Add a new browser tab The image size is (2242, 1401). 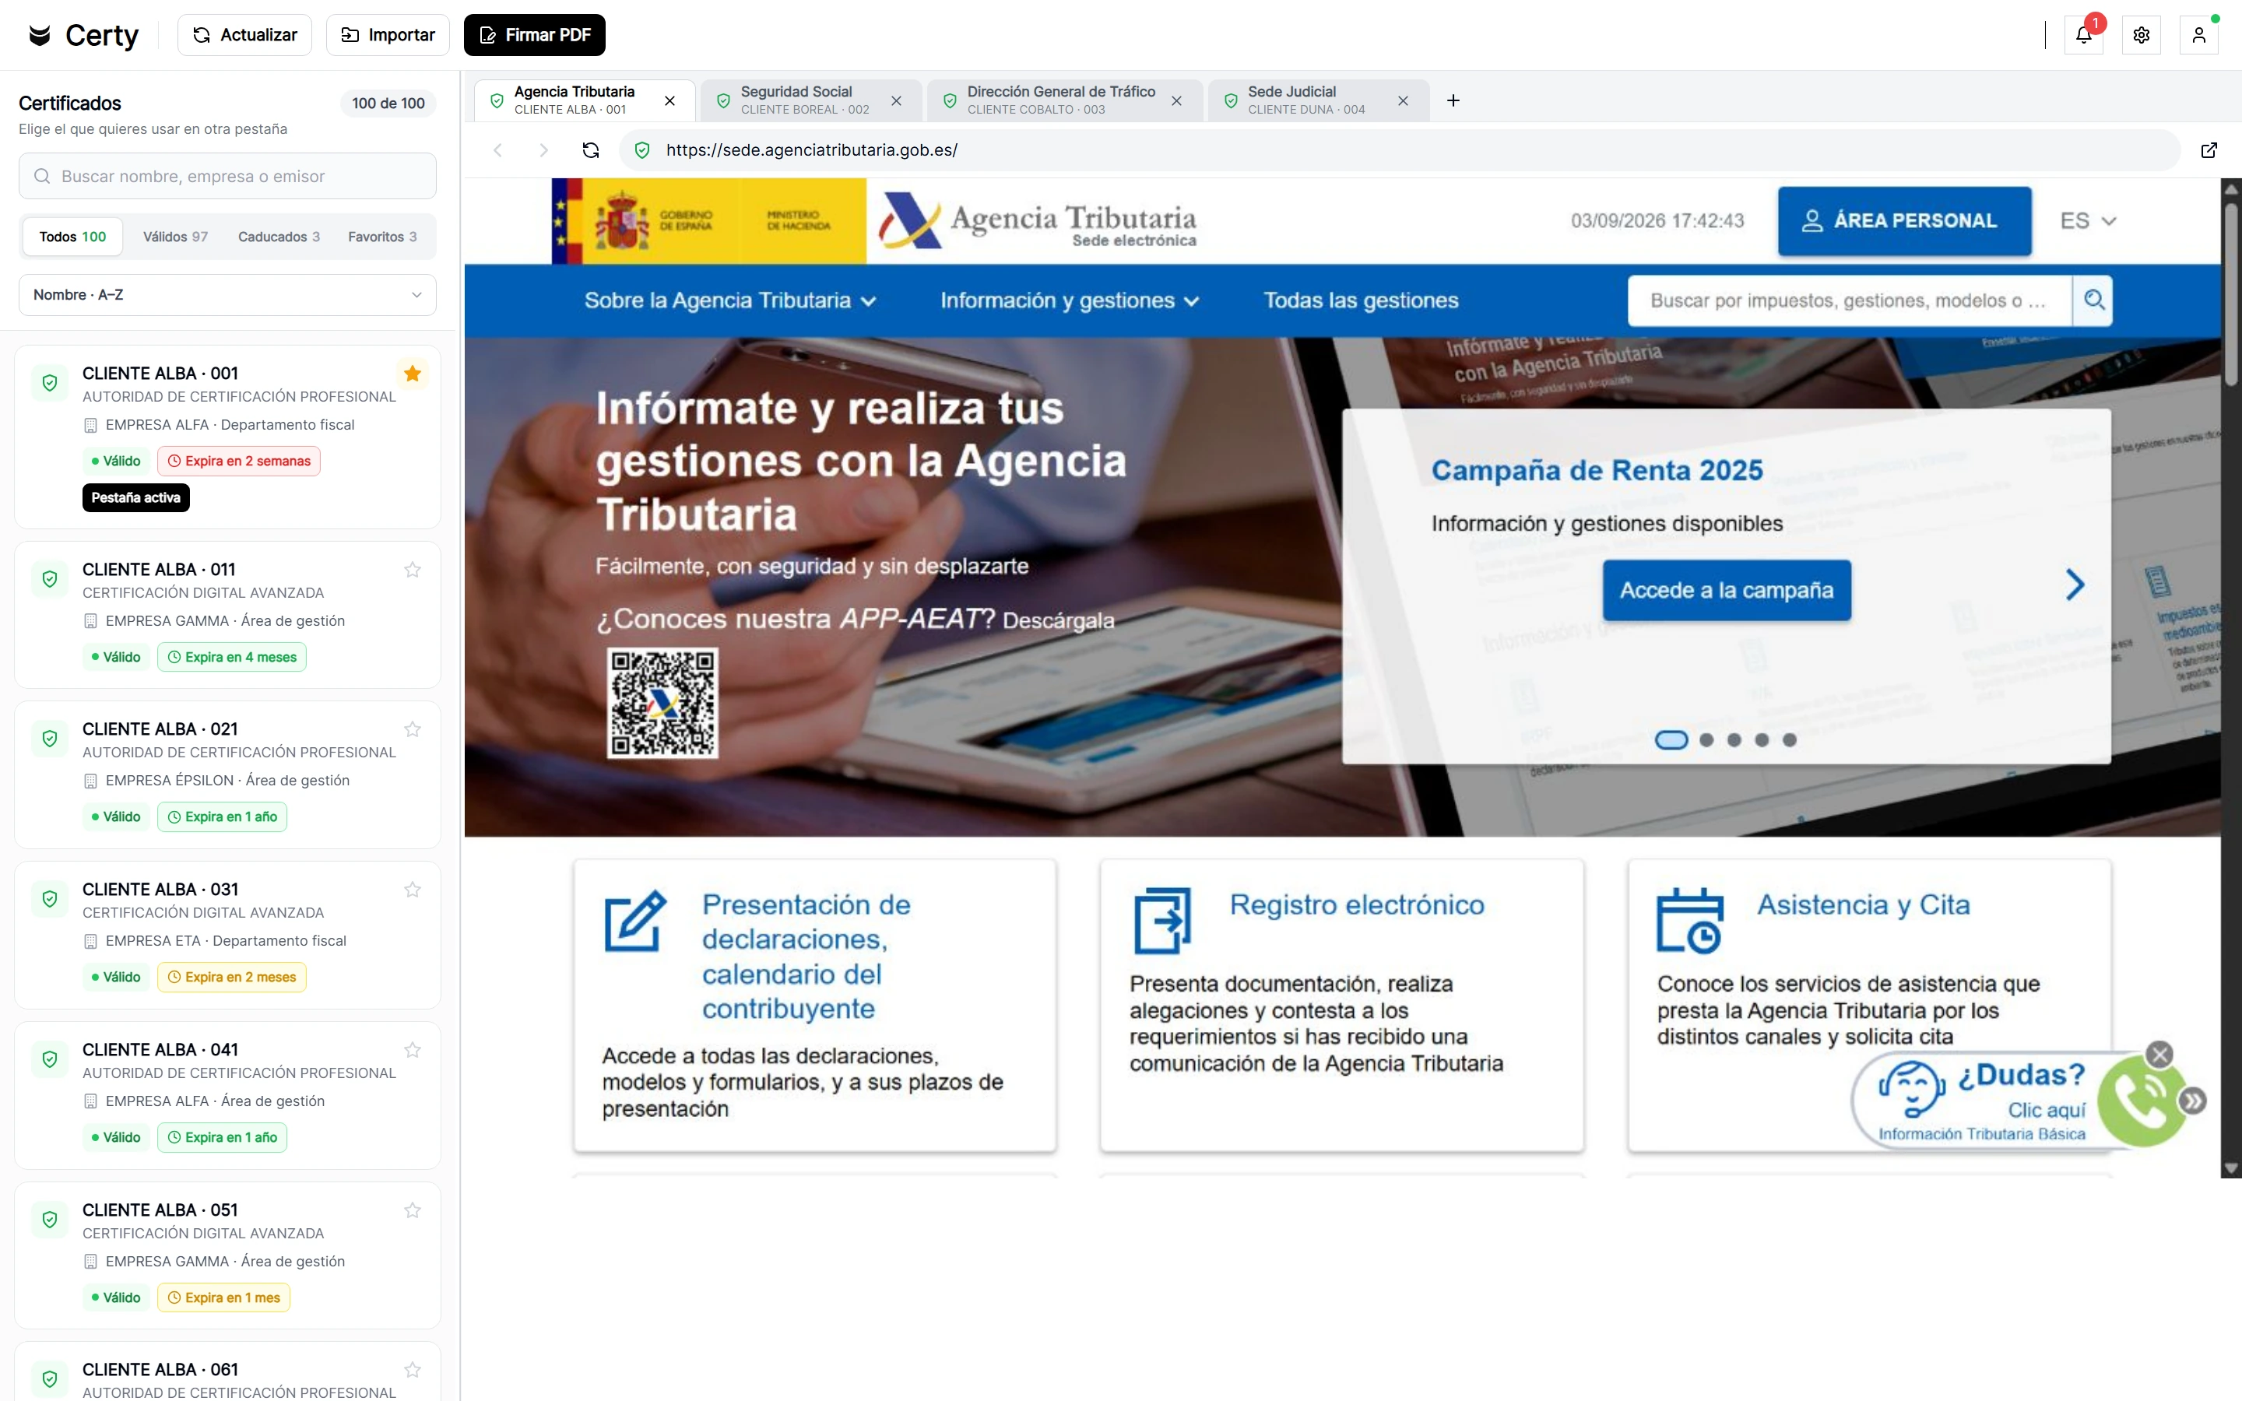click(x=1453, y=100)
